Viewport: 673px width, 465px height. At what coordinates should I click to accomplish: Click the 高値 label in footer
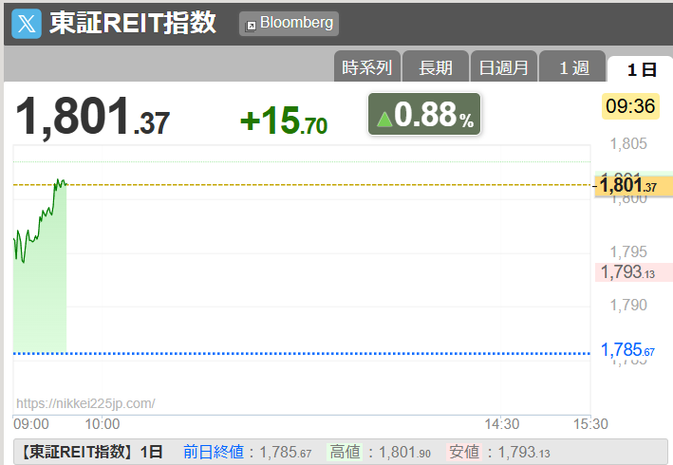tap(345, 452)
